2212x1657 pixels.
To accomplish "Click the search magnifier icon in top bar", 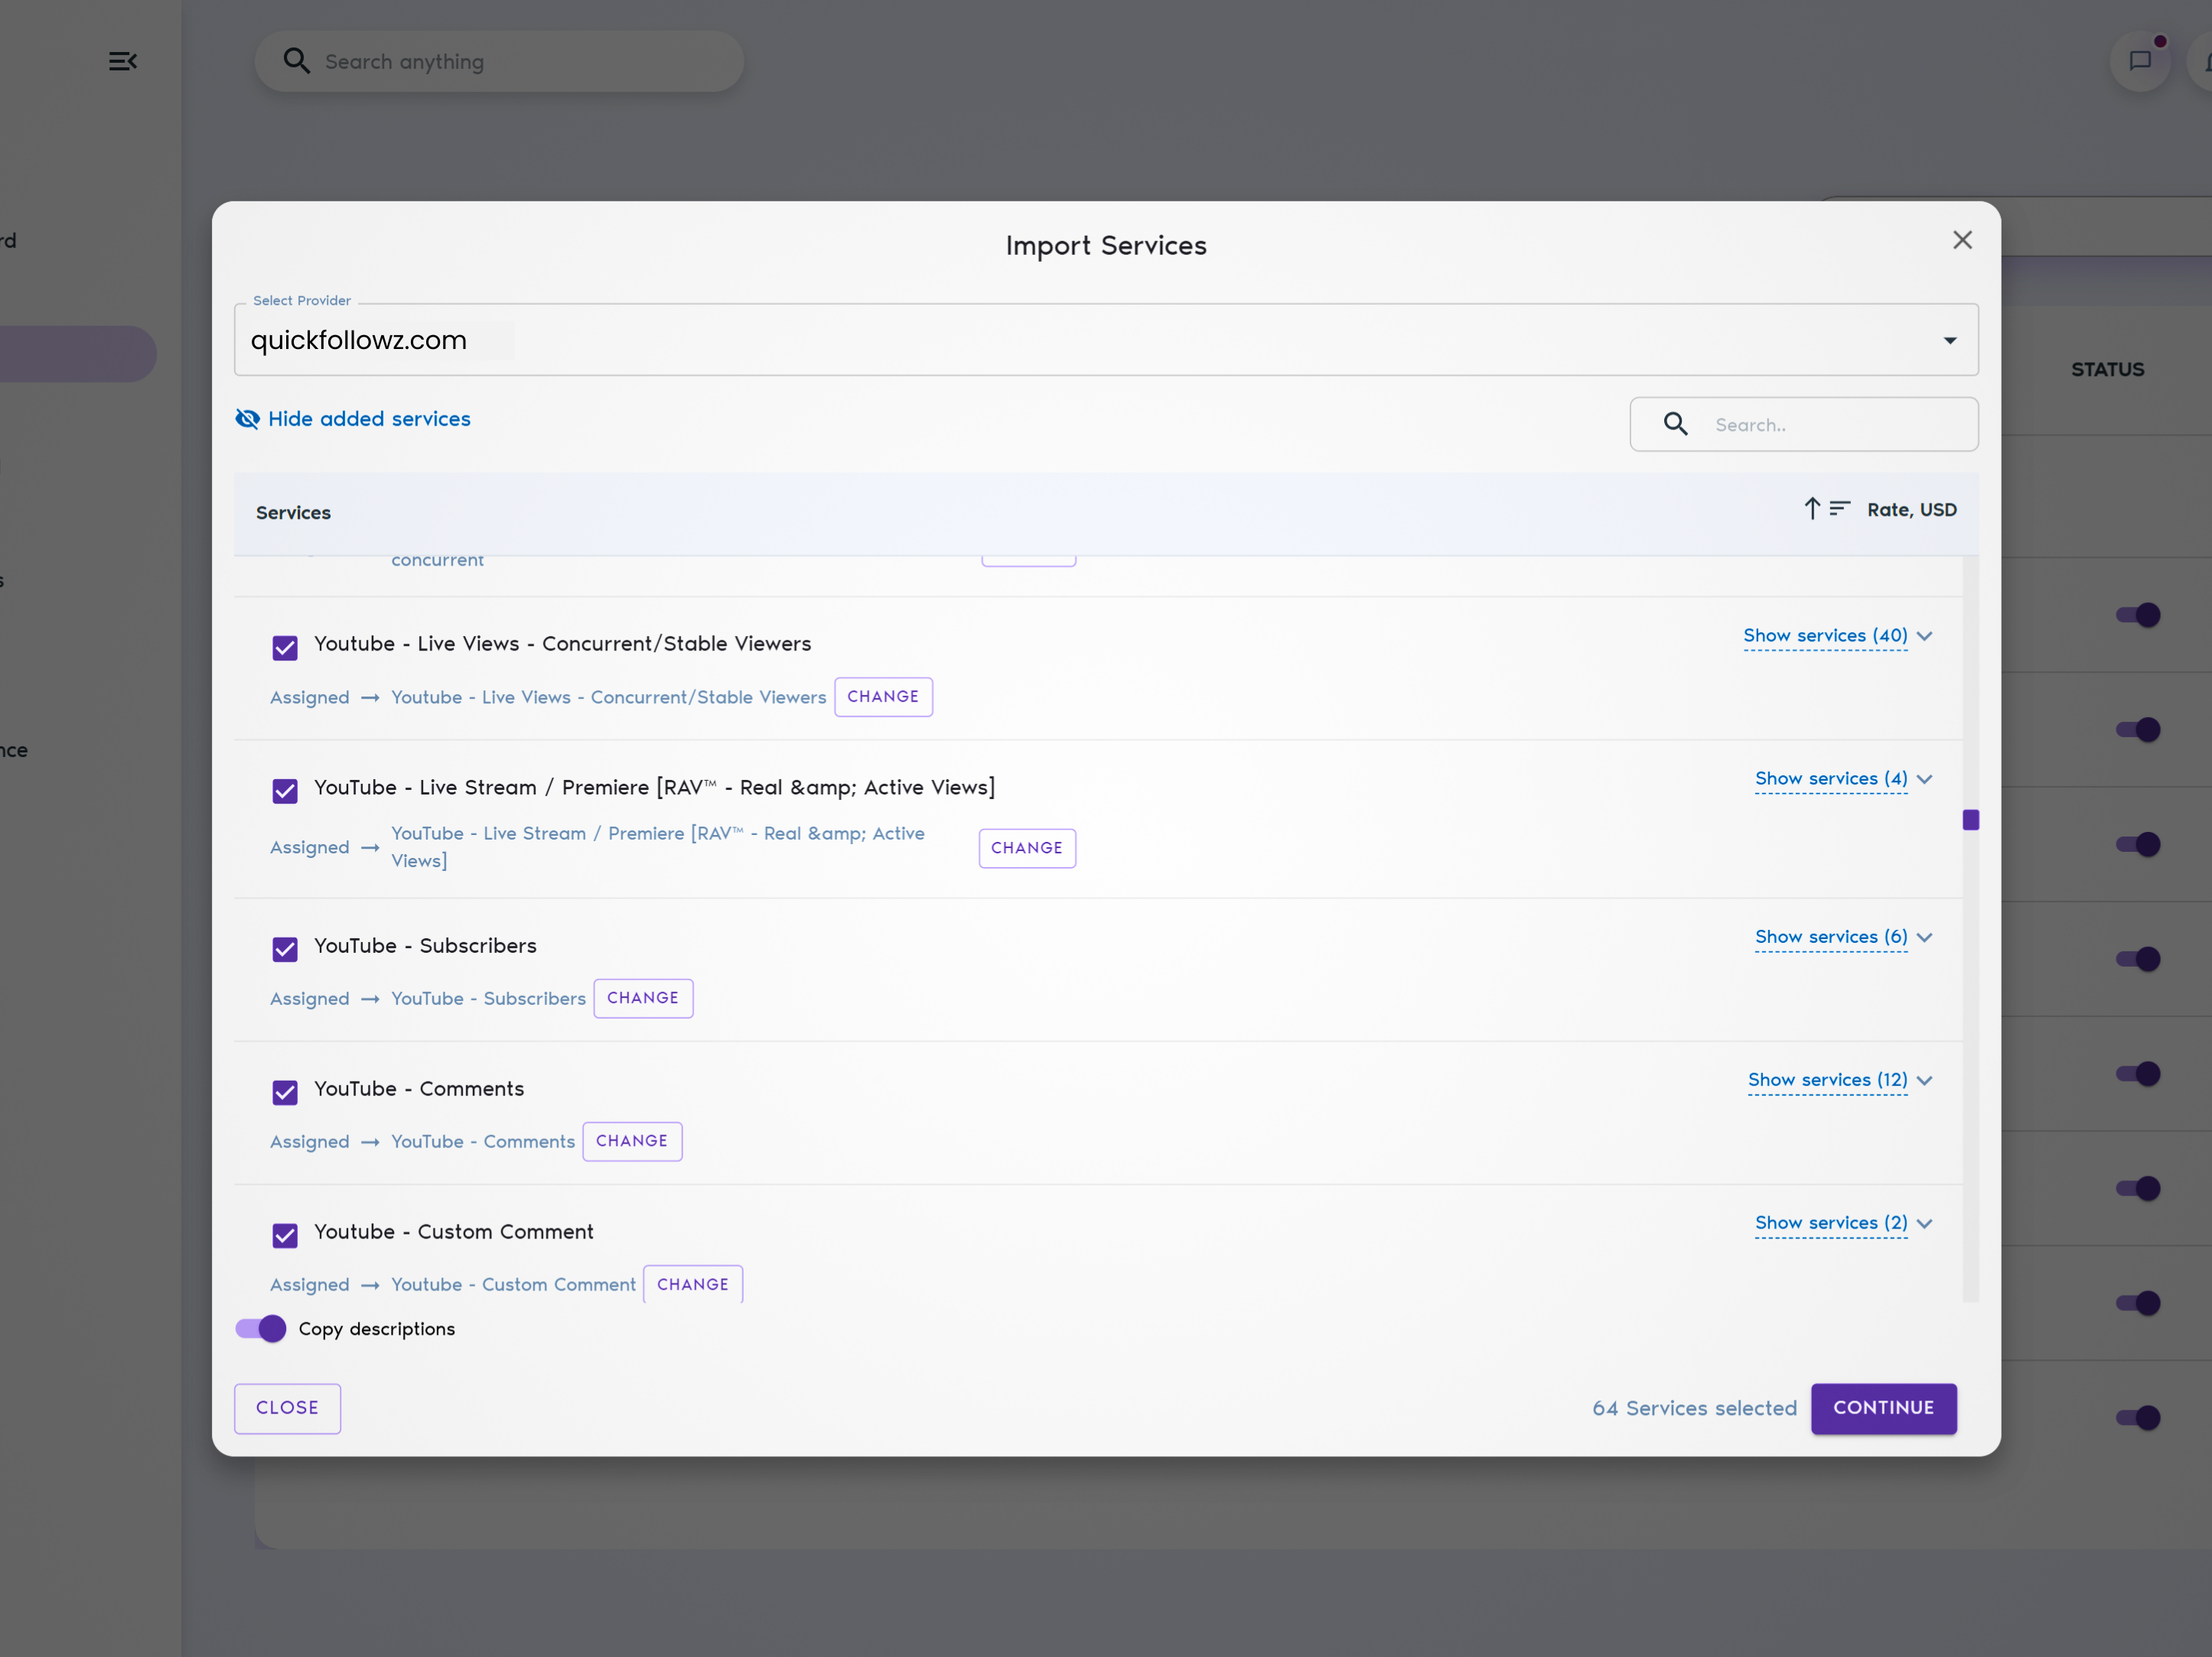I will click(296, 61).
